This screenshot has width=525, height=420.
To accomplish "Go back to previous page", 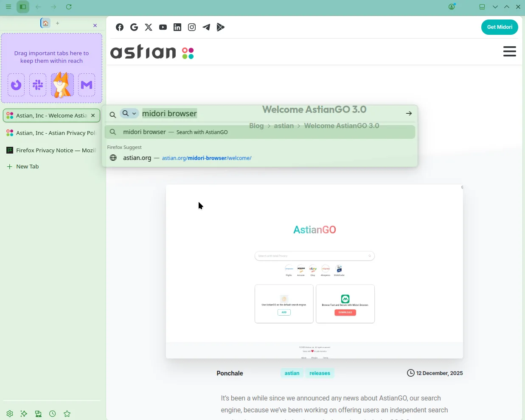I will (x=39, y=7).
